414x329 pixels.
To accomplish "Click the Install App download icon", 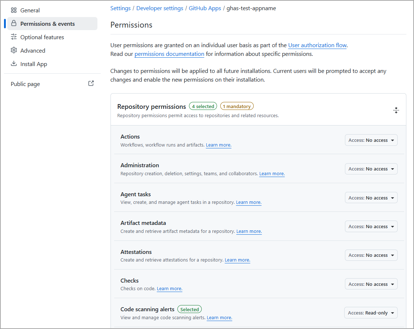I will tap(14, 64).
